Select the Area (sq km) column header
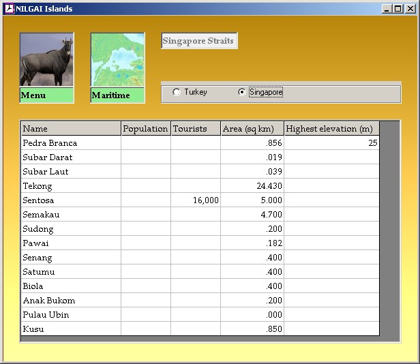The height and width of the screenshot is (364, 420). click(252, 129)
